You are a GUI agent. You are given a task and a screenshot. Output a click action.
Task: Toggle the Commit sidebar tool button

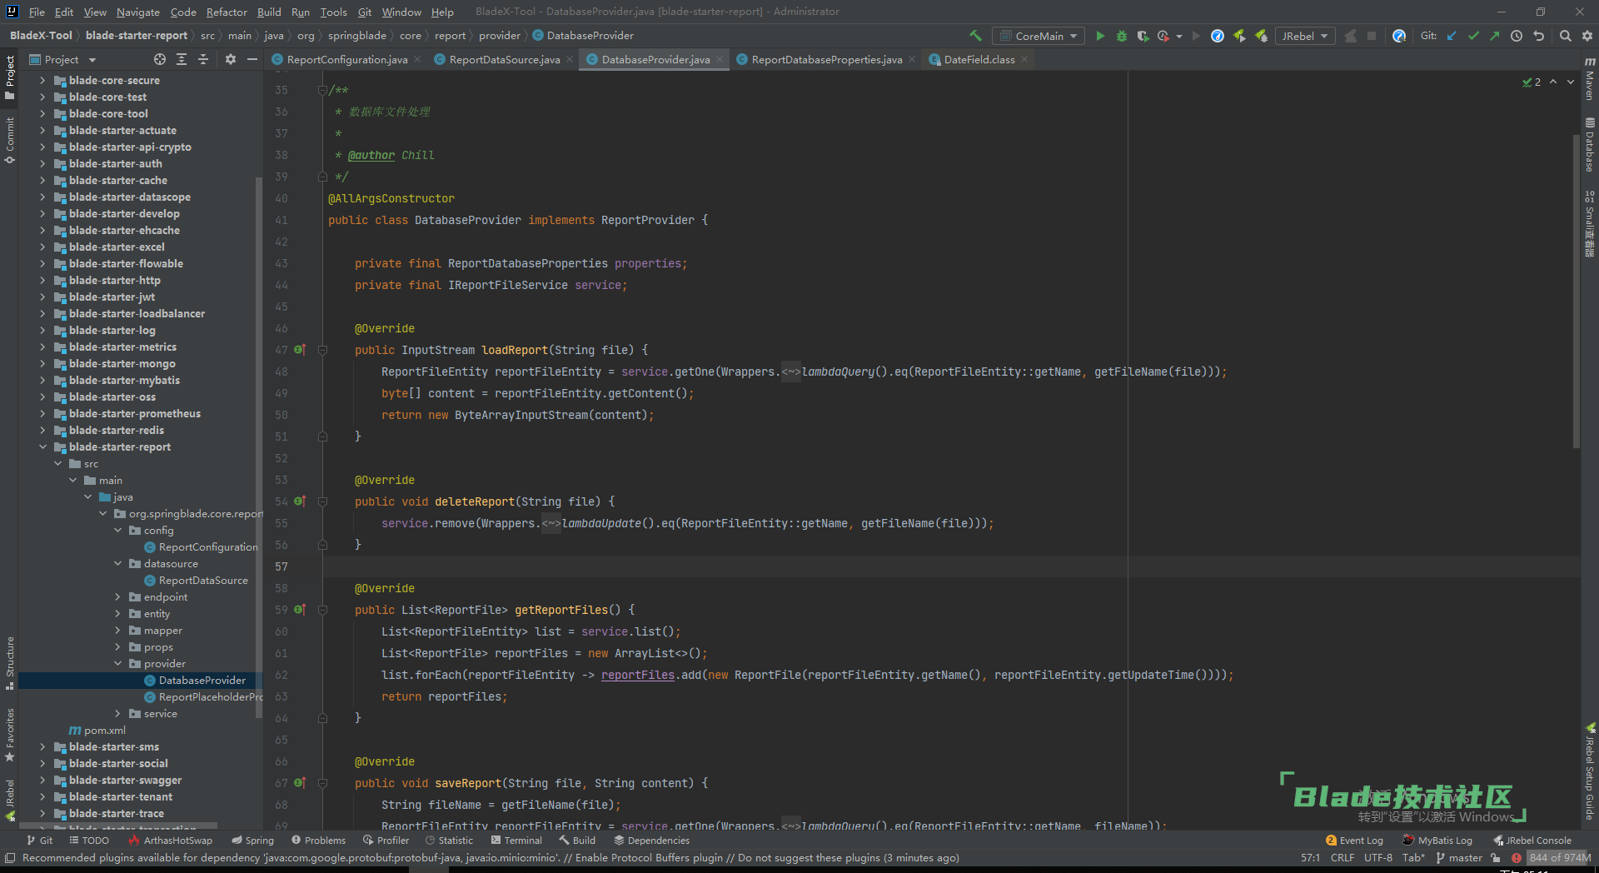(9, 139)
